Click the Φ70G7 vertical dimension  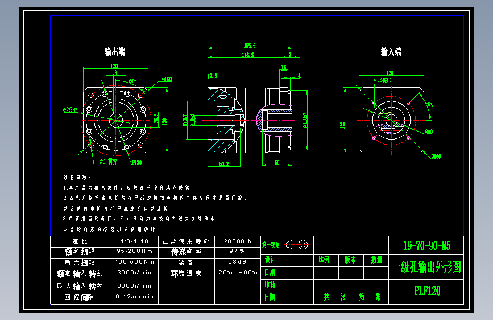pos(185,120)
